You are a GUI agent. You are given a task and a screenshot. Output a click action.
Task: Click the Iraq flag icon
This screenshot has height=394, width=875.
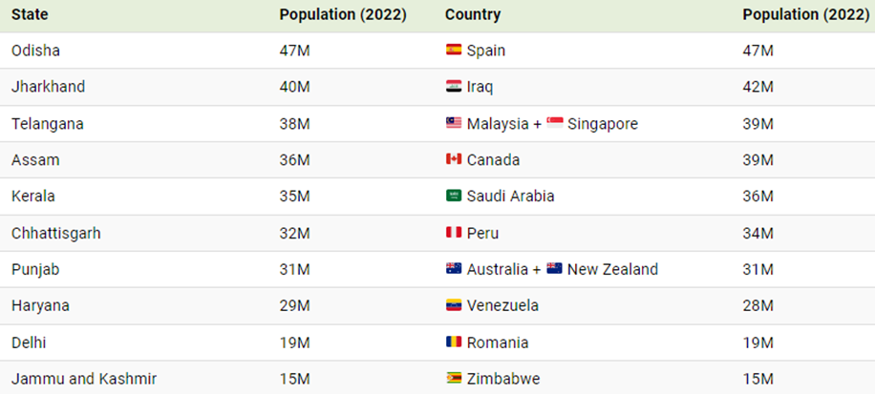coord(454,87)
